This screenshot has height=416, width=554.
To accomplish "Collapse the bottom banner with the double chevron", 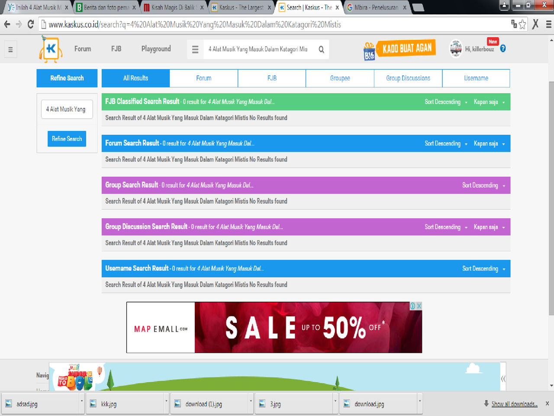I will 503,378.
